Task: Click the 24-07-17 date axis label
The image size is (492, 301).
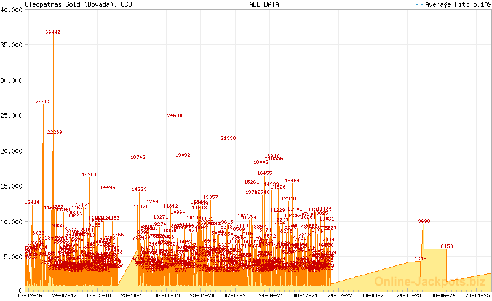Action: coord(64,295)
